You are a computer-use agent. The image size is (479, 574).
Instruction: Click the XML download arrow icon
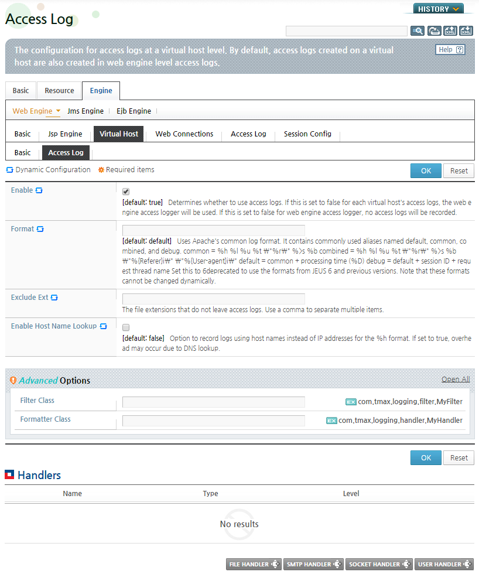pyautogui.click(x=466, y=30)
